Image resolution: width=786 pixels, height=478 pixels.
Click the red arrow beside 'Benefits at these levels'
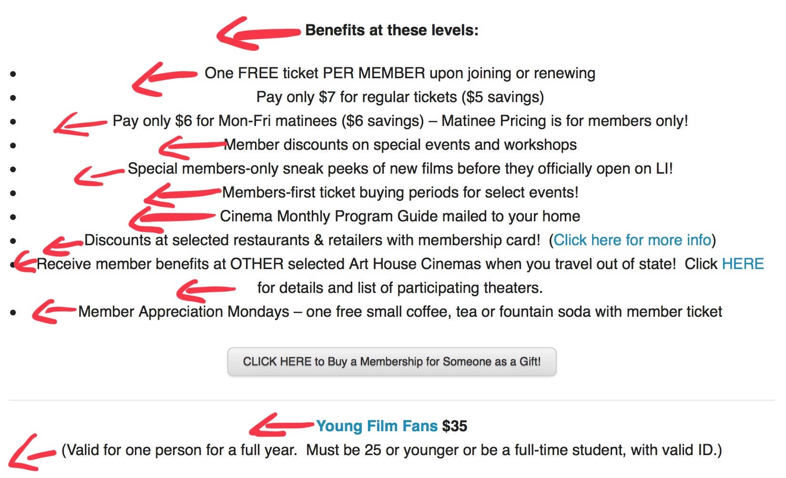coord(258,33)
